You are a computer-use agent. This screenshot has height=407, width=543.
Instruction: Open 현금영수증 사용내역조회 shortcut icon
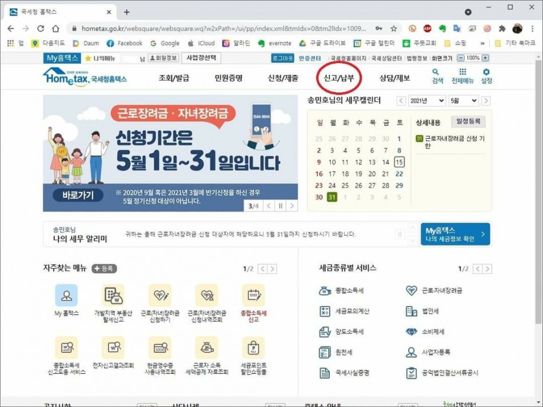159,348
